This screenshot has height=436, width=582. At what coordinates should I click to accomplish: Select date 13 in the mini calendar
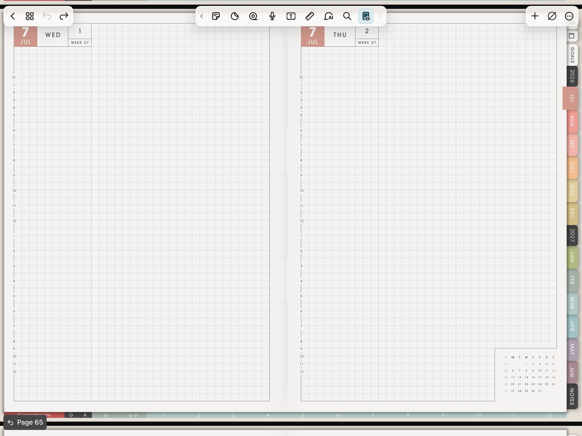pyautogui.click(x=513, y=377)
